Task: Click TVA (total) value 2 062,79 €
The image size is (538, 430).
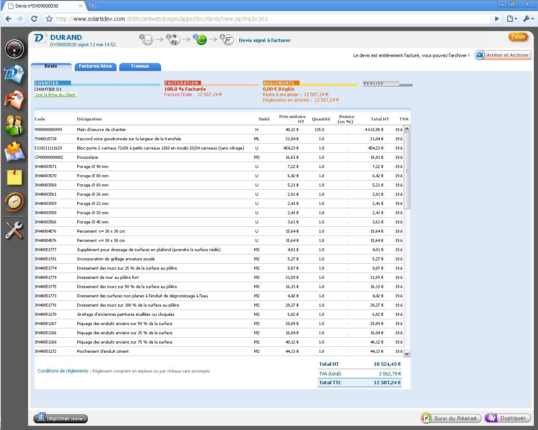Action: pos(390,374)
